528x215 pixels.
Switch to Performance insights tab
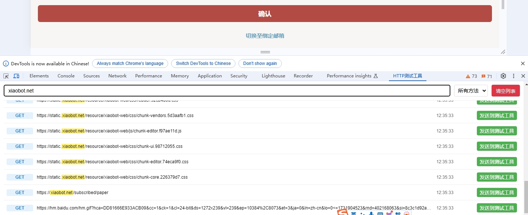(352, 76)
